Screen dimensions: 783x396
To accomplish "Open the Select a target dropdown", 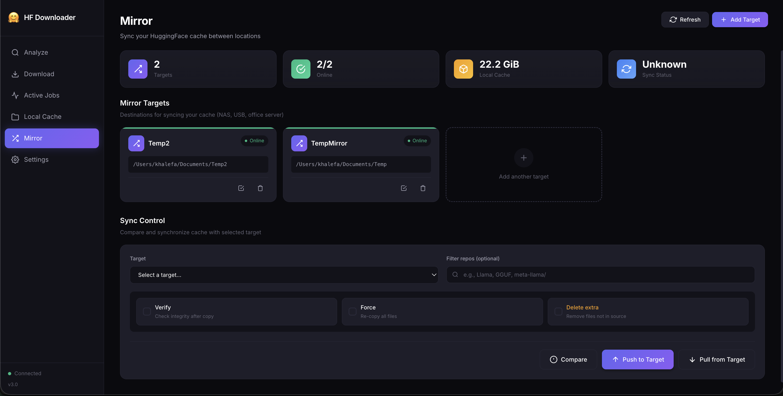I will (x=284, y=275).
